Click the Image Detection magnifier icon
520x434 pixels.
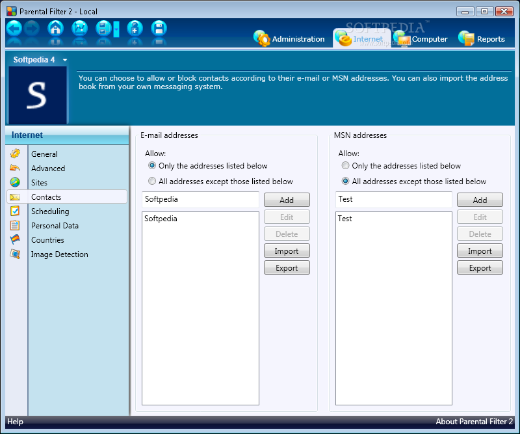[15, 254]
